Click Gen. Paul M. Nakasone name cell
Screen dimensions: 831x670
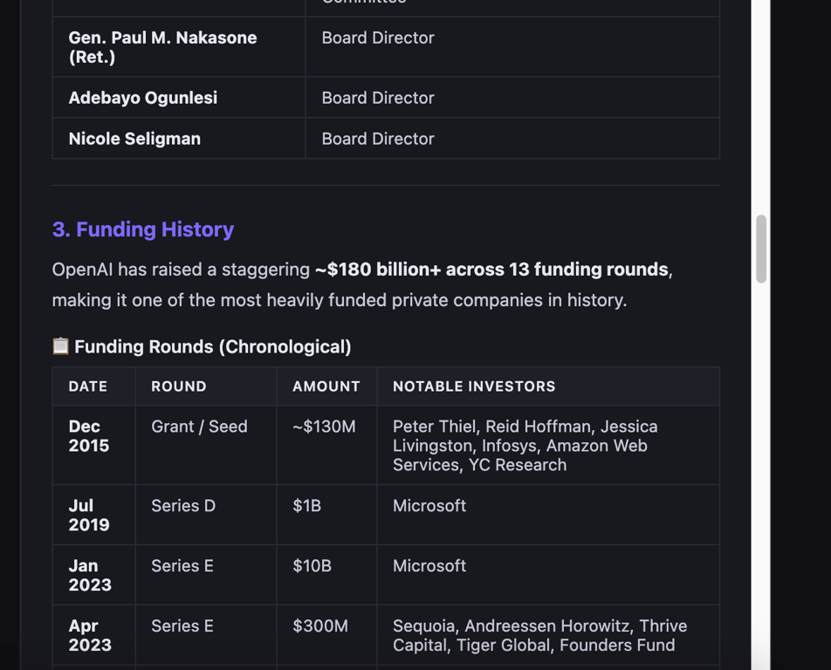pos(179,46)
